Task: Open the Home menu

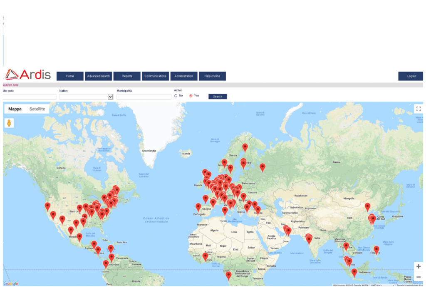Action: click(x=70, y=76)
